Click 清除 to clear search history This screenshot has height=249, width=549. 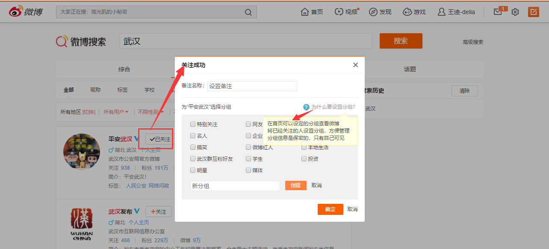465,91
